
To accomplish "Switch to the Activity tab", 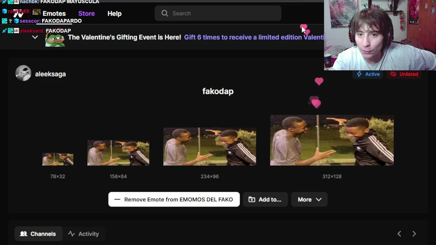I will [83, 234].
